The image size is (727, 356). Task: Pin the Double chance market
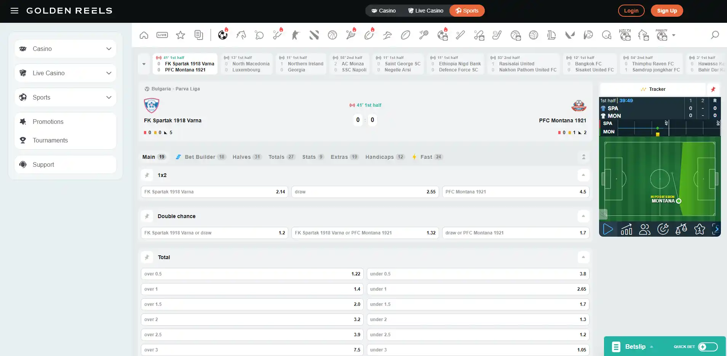click(147, 216)
